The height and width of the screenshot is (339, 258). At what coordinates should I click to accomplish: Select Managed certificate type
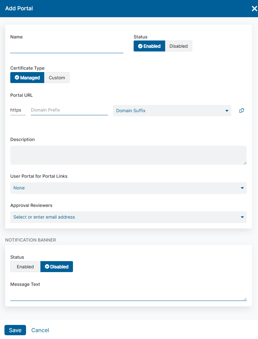click(x=27, y=78)
